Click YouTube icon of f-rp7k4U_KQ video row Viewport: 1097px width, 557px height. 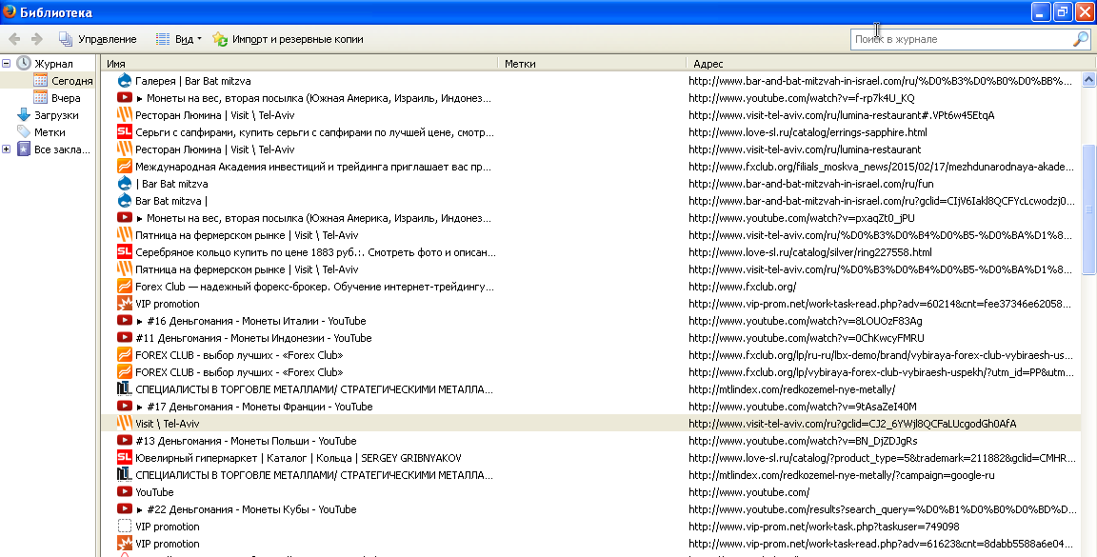coord(125,98)
